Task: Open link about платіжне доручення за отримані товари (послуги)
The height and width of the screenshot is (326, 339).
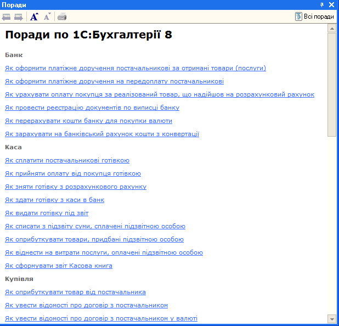Action: (135, 68)
